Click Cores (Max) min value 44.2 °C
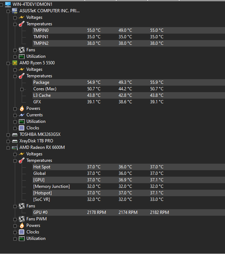Image resolution: width=225 pixels, height=254 pixels. pos(125,89)
